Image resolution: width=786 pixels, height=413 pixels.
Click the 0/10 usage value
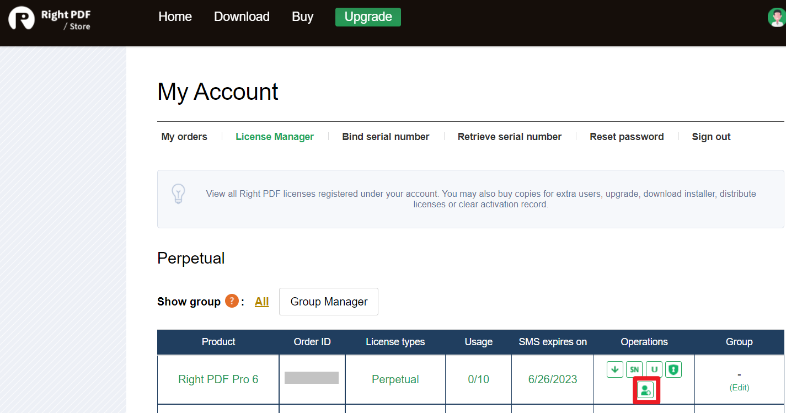tap(478, 379)
